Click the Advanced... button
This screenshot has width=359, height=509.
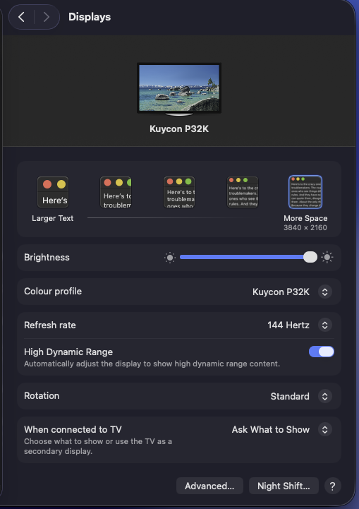coord(209,486)
